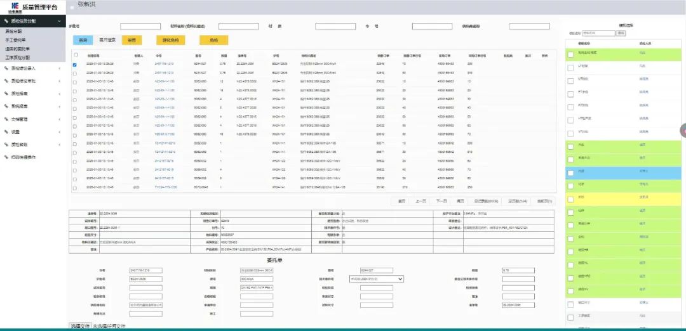Click the 质检结论录入 sidebar icon
This screenshot has height=331, width=686.
point(6,68)
